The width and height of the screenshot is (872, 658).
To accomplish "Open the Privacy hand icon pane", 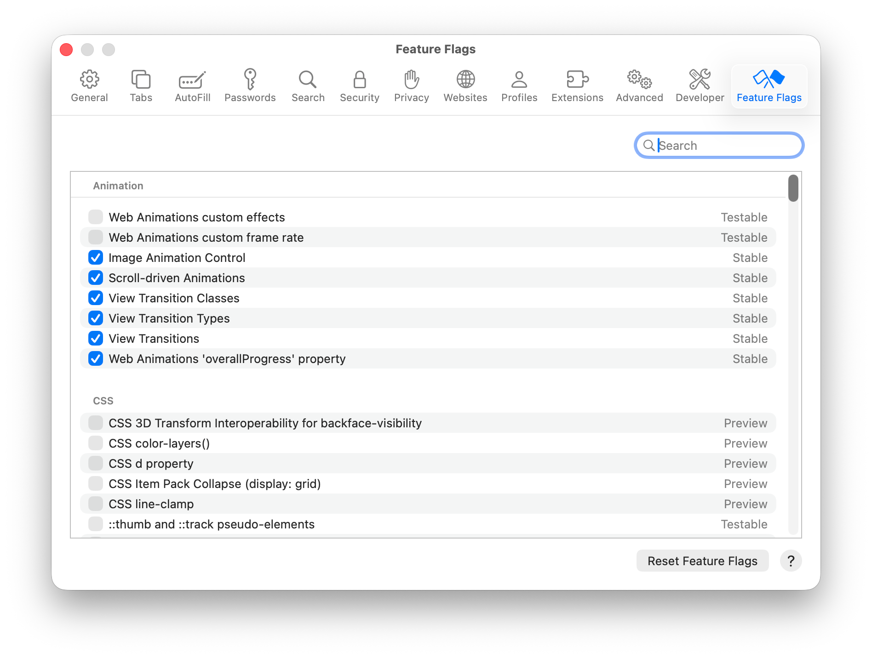I will click(411, 80).
